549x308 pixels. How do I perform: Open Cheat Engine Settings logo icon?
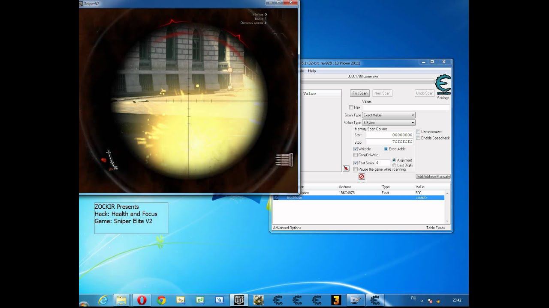(443, 85)
